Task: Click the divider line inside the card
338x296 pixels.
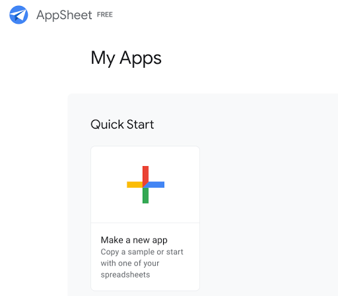Action: (x=145, y=223)
